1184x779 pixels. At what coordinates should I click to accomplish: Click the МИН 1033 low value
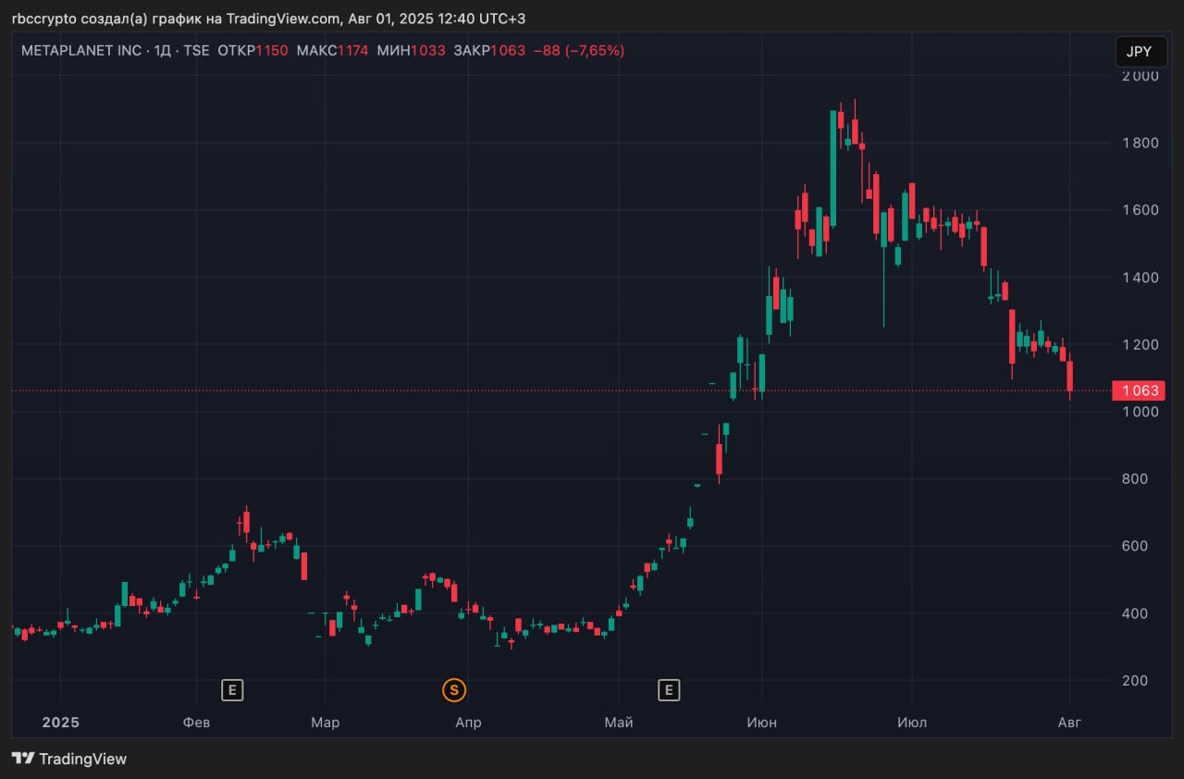413,51
